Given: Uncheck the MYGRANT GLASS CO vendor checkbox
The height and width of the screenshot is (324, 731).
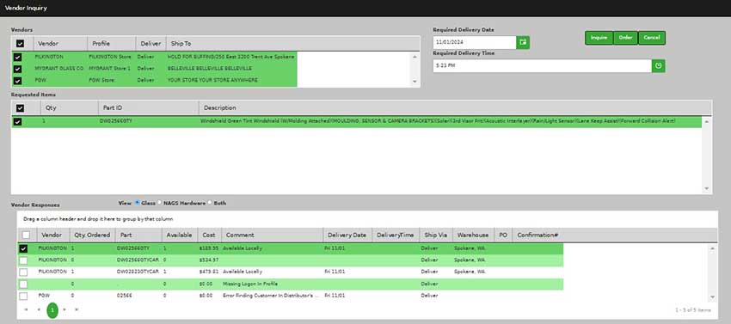Looking at the screenshot, I should coord(18,69).
